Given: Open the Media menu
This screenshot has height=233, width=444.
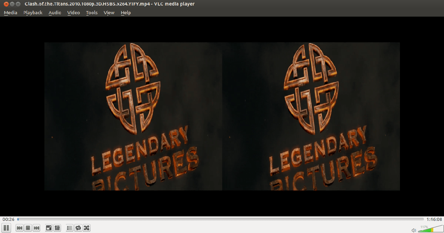Looking at the screenshot, I should coord(10,13).
